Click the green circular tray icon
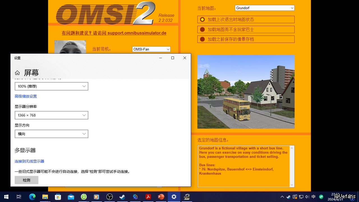This screenshot has width=359, height=202. tap(321, 197)
